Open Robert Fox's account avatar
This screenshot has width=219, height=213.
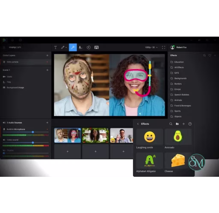point(172,47)
